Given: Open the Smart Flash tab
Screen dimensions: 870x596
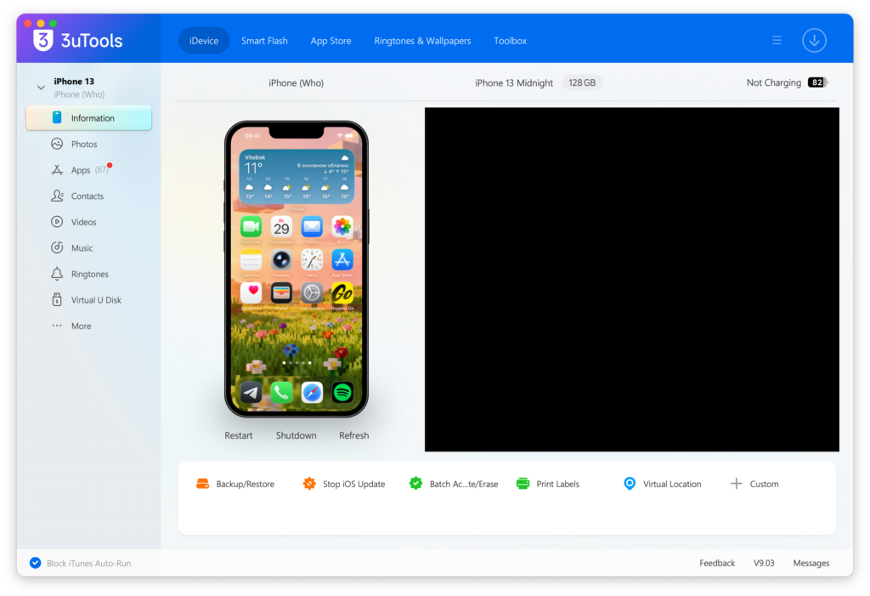Looking at the screenshot, I should click(x=264, y=41).
